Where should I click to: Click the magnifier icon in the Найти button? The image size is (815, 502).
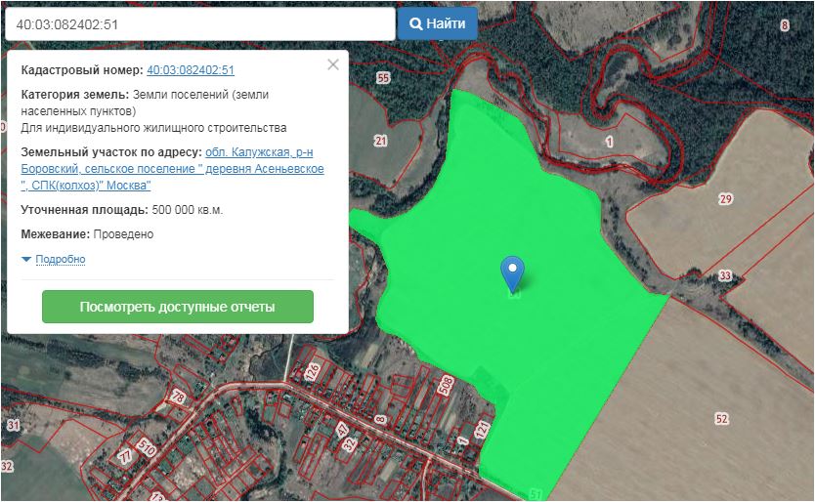pos(415,23)
